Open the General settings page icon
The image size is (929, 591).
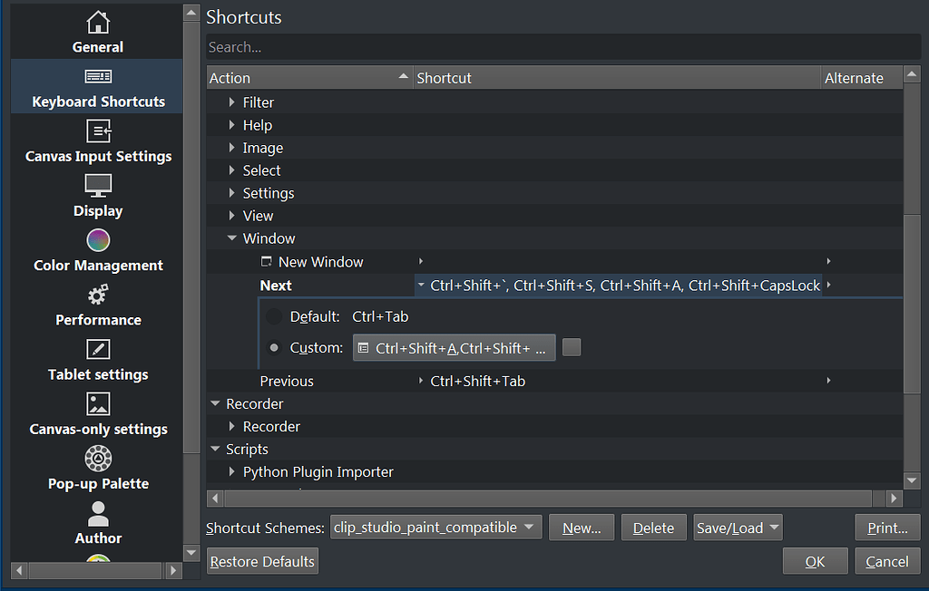coord(98,23)
